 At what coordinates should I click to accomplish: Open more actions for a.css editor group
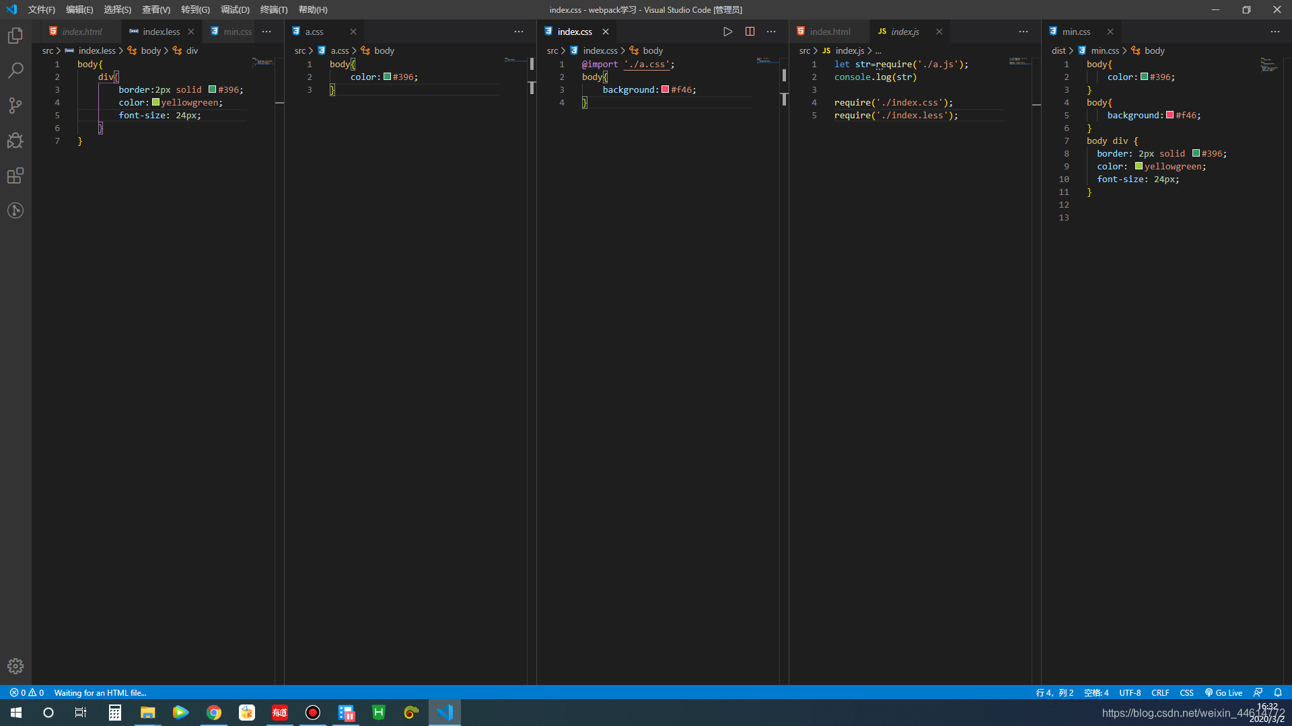coord(519,32)
